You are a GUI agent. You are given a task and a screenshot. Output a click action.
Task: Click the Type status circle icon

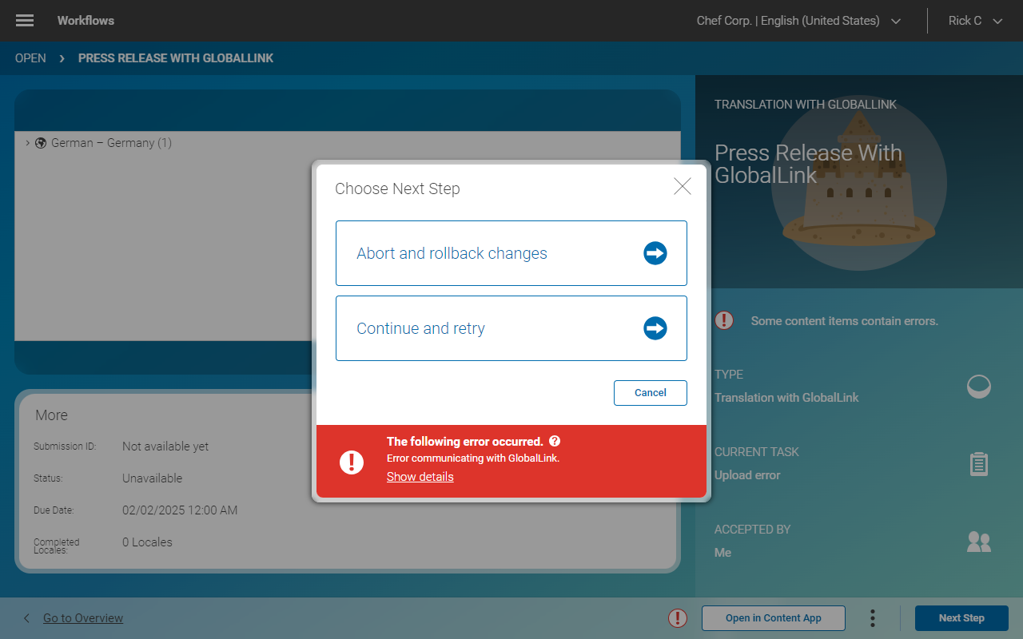coord(978,387)
